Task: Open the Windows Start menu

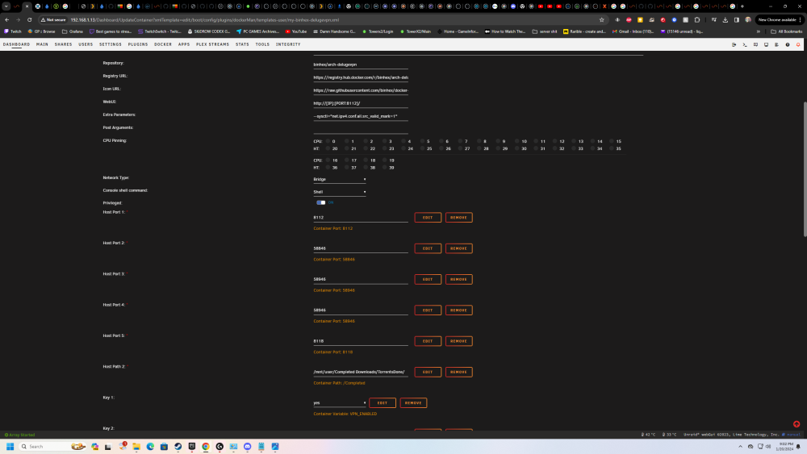Action: tap(10, 446)
